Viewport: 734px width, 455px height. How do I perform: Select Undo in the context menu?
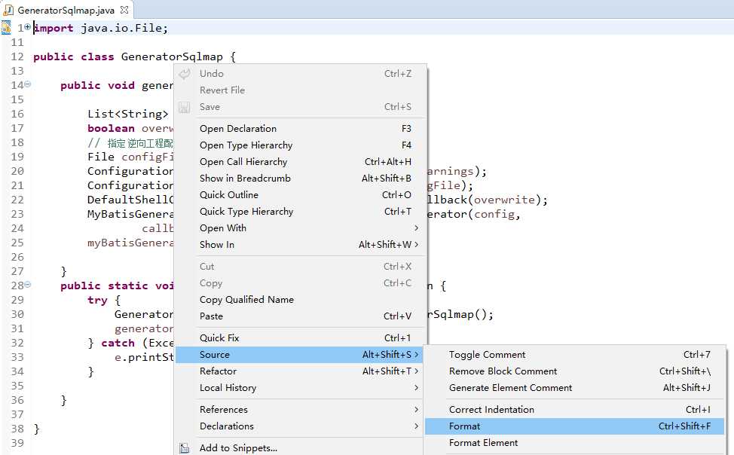(301, 74)
